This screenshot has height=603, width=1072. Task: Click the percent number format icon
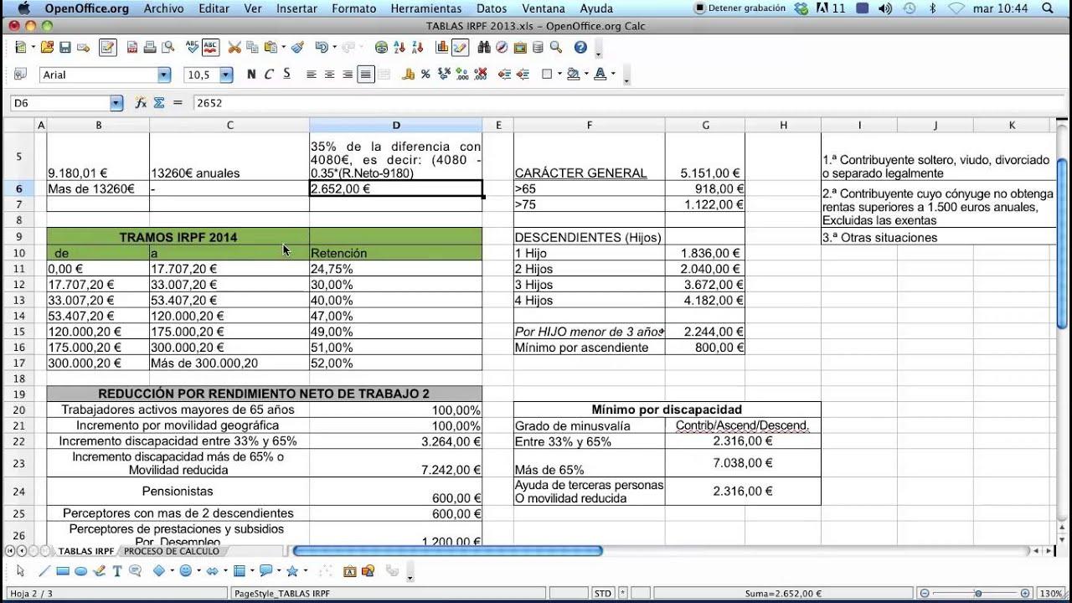[425, 75]
